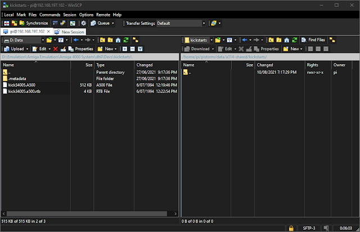Open in PuTTY lightning icon
The width and height of the screenshot is (360, 232).
tap(62, 23)
